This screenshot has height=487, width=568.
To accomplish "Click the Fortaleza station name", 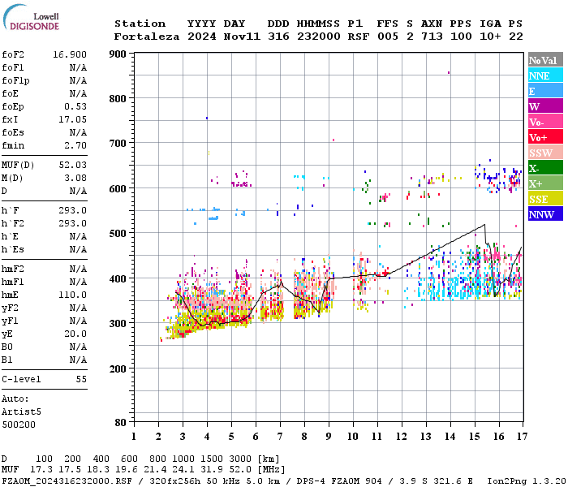I will [147, 37].
